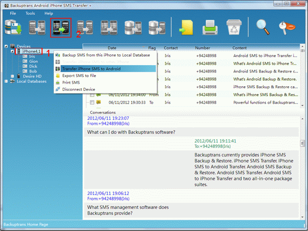Open the Backuptrans Home Page link
The image size is (308, 231).
(x=26, y=224)
